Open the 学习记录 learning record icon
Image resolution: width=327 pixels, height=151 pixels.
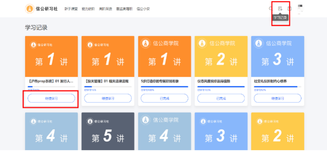(x=280, y=9)
